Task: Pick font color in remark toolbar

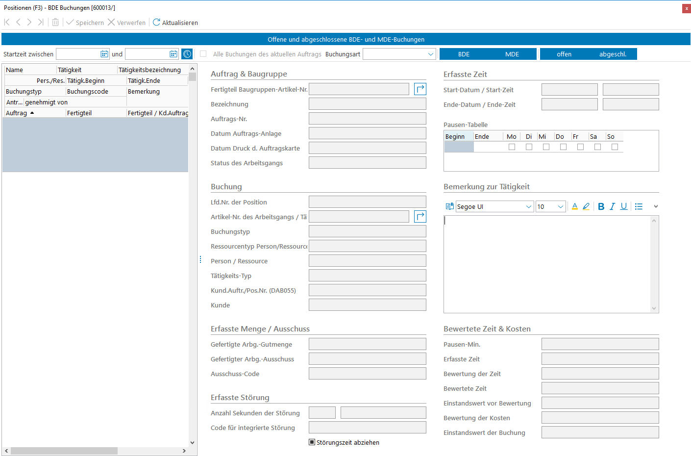Action: point(574,206)
